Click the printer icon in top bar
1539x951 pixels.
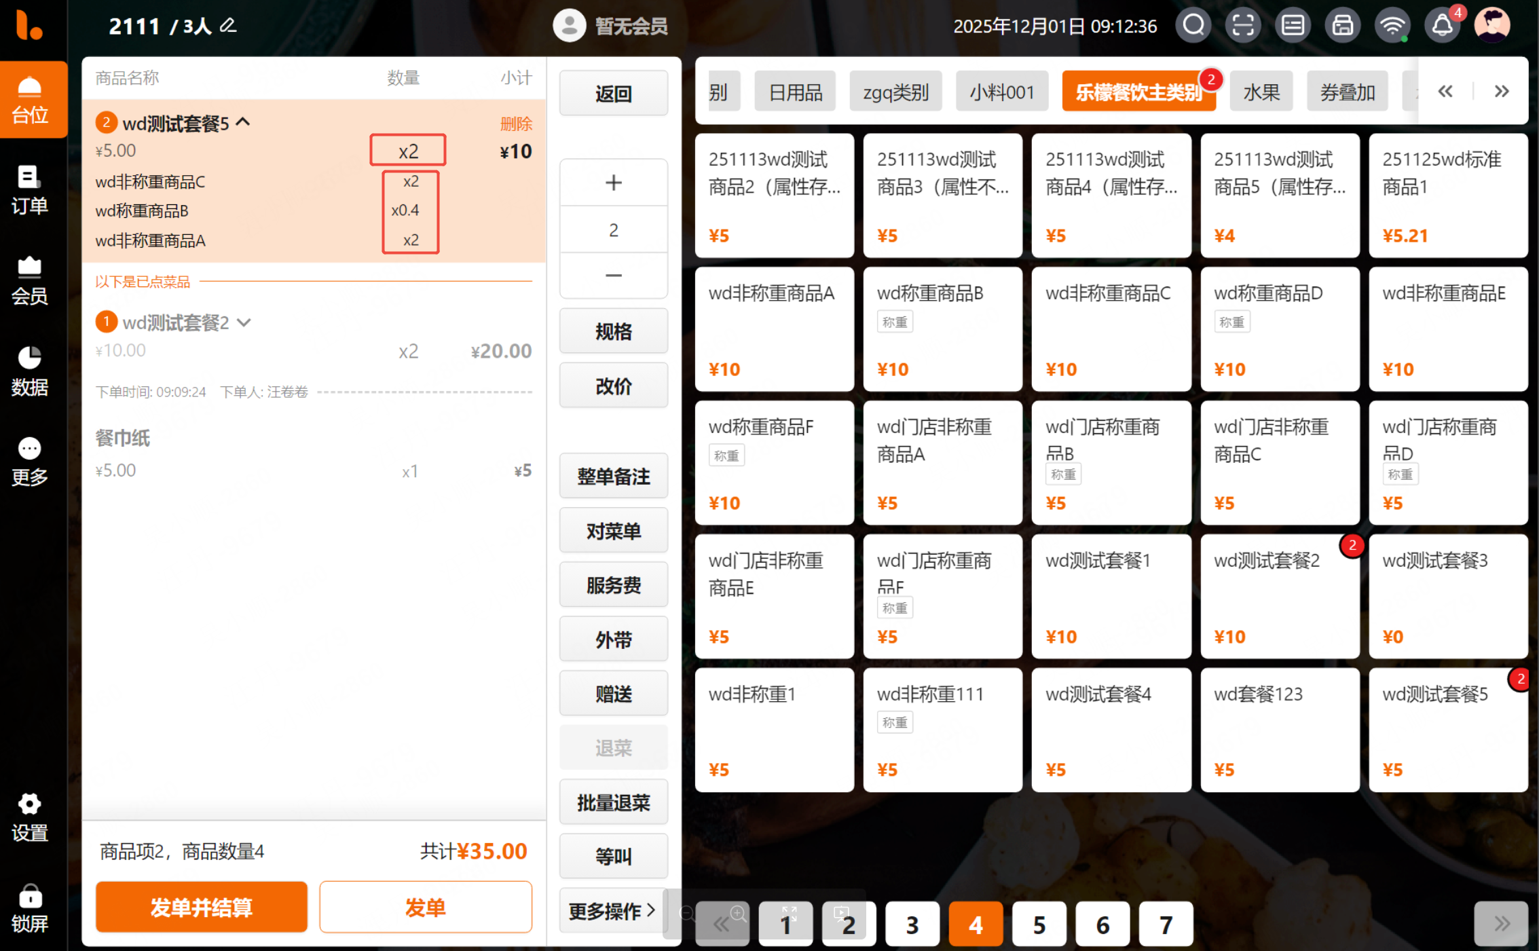(1342, 26)
